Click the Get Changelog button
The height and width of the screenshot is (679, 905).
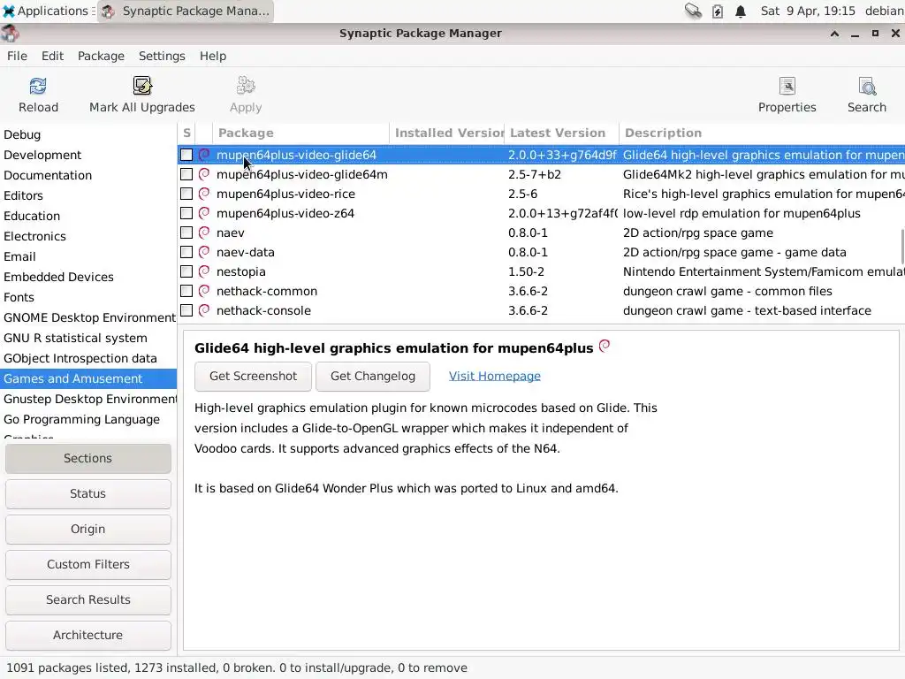point(373,377)
